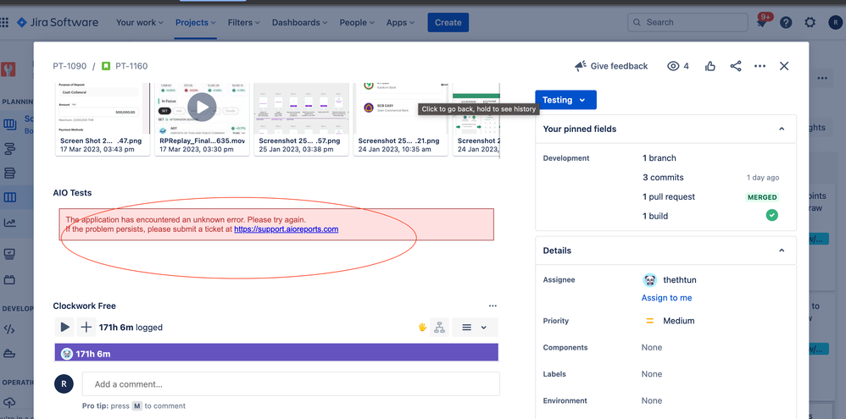Click the sidebar code icon
Screen dimensions: 846x419
coord(9,329)
